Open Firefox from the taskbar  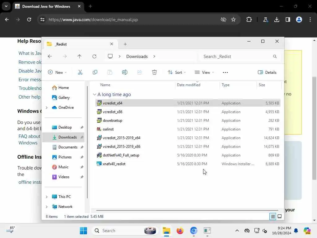180,231
